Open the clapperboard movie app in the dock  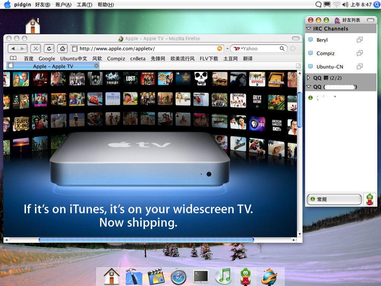click(x=156, y=276)
